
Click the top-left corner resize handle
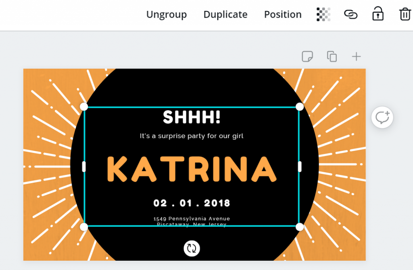point(84,107)
